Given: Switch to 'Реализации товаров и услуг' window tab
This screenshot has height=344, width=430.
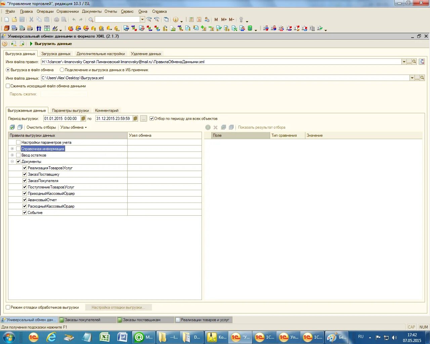Looking at the screenshot, I should pos(203,320).
